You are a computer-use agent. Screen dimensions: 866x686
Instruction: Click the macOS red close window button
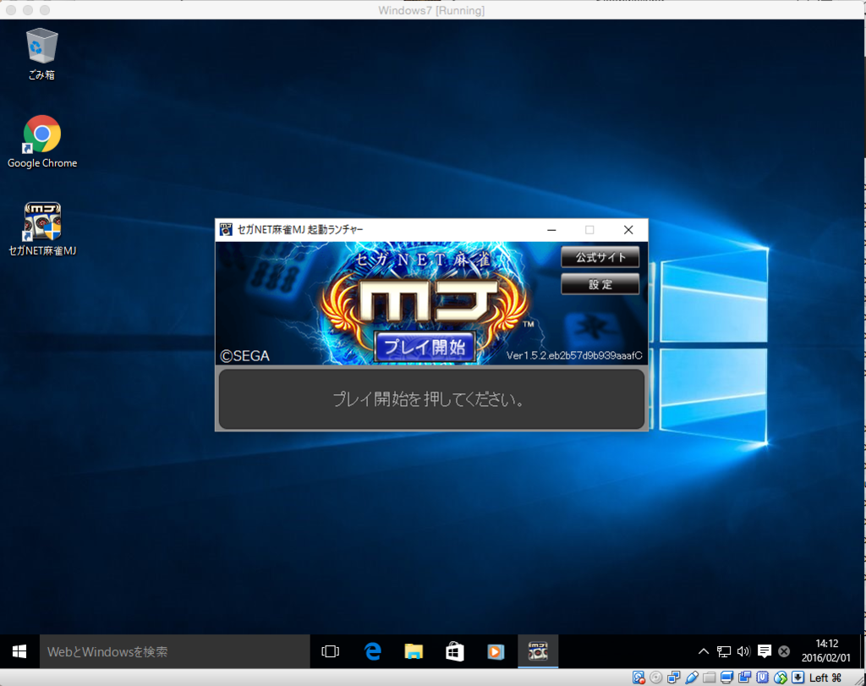coord(10,10)
